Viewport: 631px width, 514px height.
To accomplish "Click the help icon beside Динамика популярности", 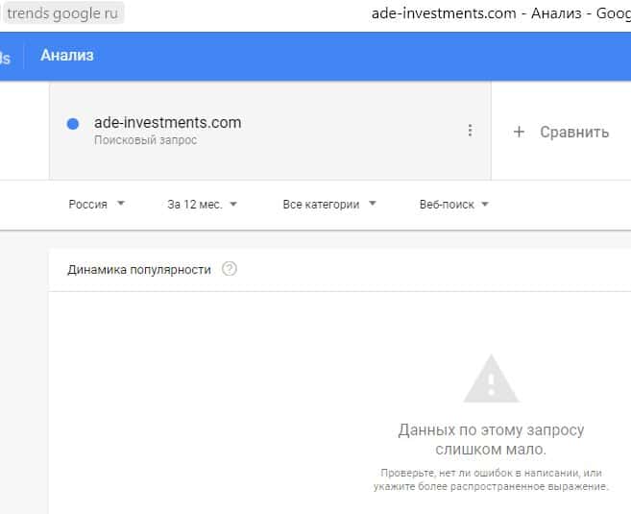I will point(229,269).
